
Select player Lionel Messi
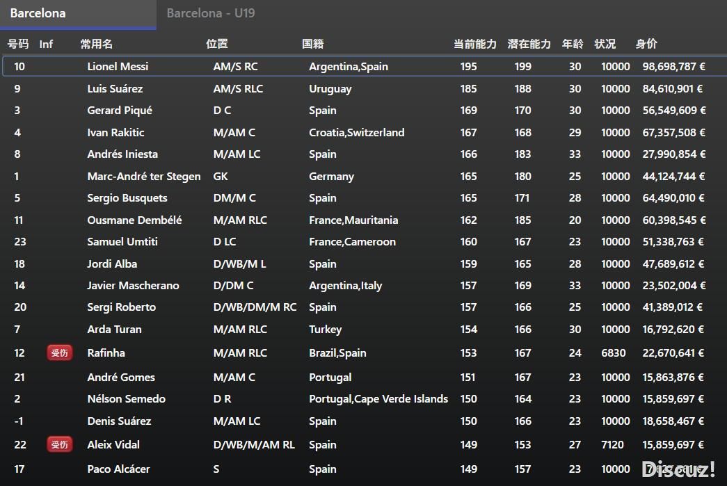(x=118, y=66)
